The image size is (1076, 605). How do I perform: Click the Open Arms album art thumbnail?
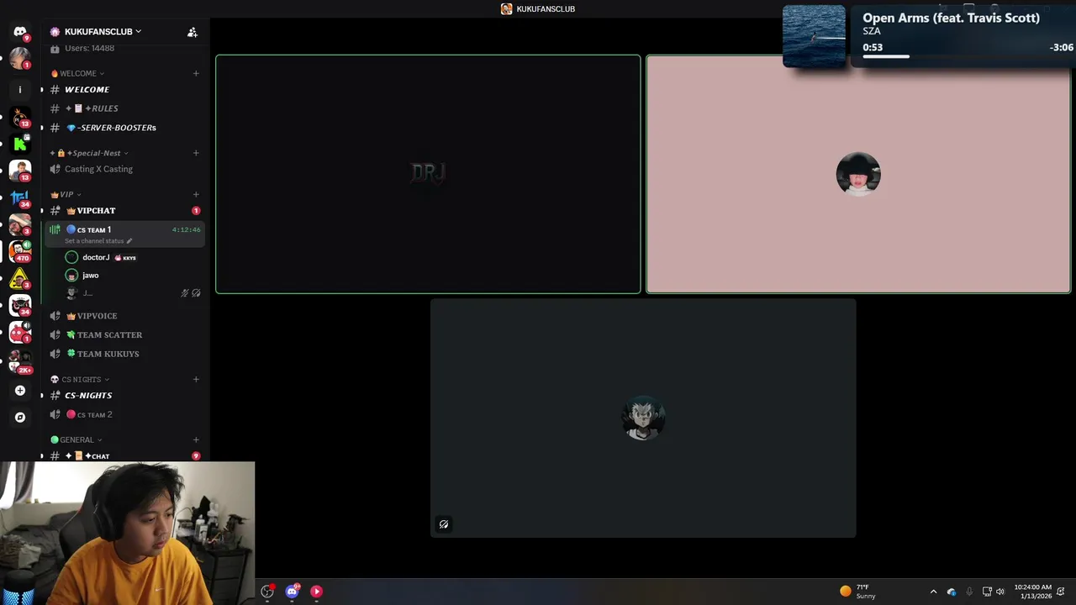tap(814, 36)
